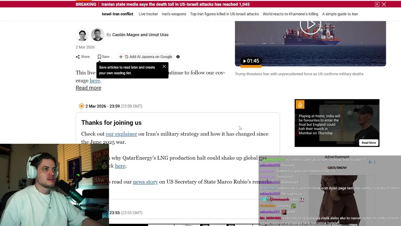Click the Trump threatens Iran video caption
Viewport: 401px width, 226px height.
[299, 74]
